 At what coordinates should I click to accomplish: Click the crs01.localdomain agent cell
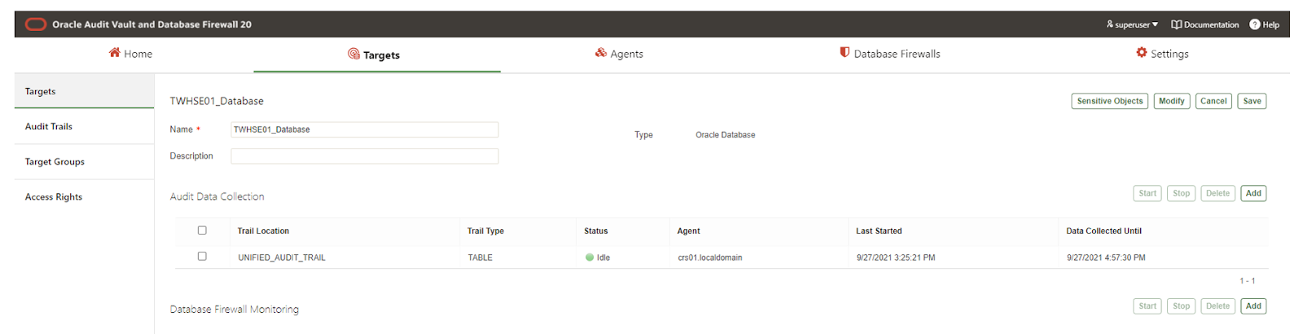coord(710,258)
